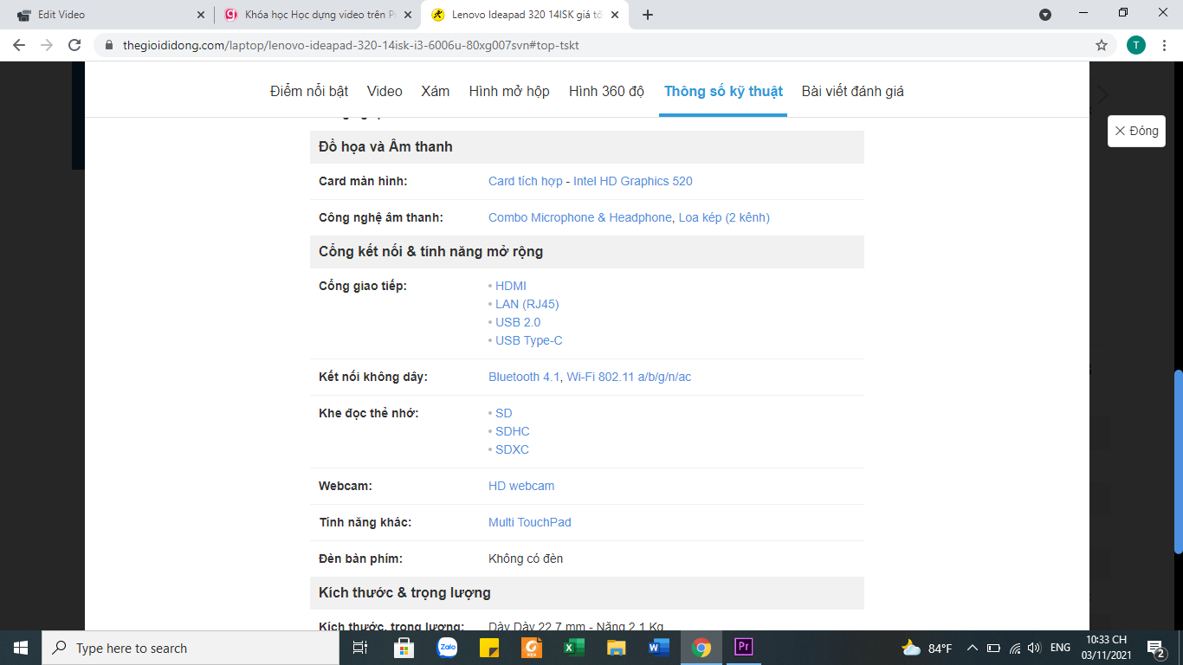
Task: Bookmark page with star icon
Action: [1102, 45]
